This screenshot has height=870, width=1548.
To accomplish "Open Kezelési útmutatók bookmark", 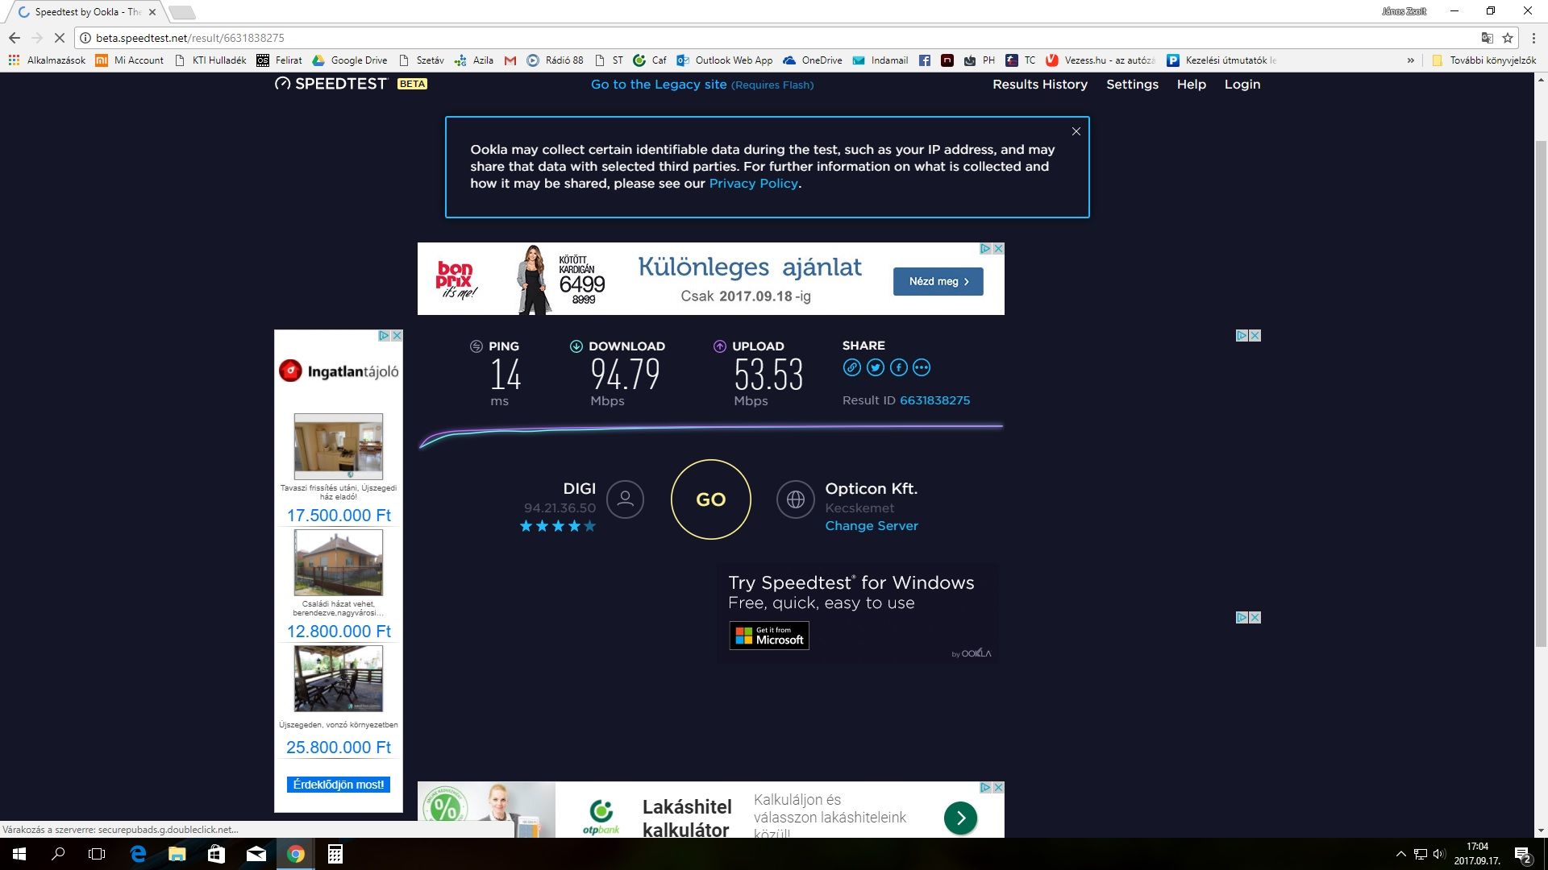I will coord(1221,60).
